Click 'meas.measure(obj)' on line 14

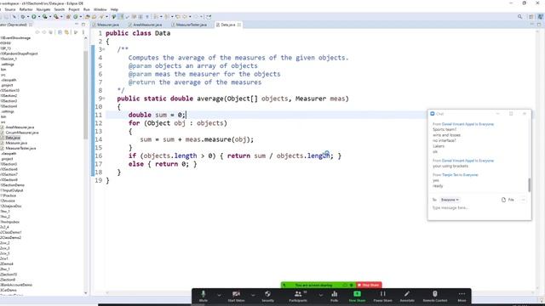coord(217,139)
